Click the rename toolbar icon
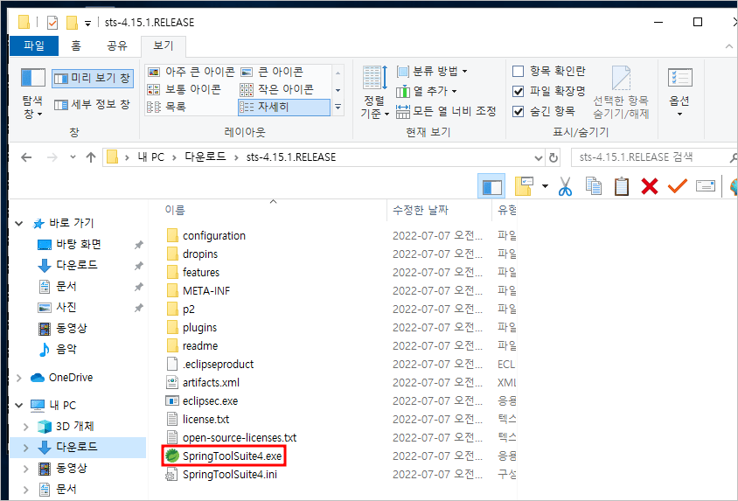Image resolution: width=738 pixels, height=501 pixels. [x=706, y=186]
